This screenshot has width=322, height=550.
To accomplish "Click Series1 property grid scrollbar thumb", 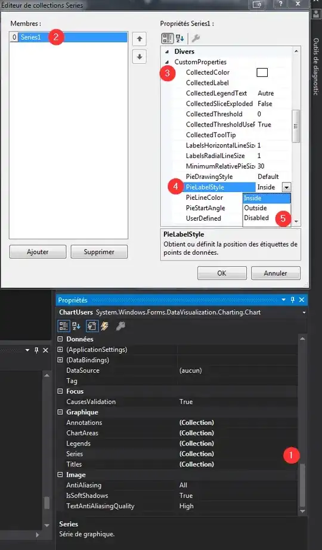I will tap(296, 126).
